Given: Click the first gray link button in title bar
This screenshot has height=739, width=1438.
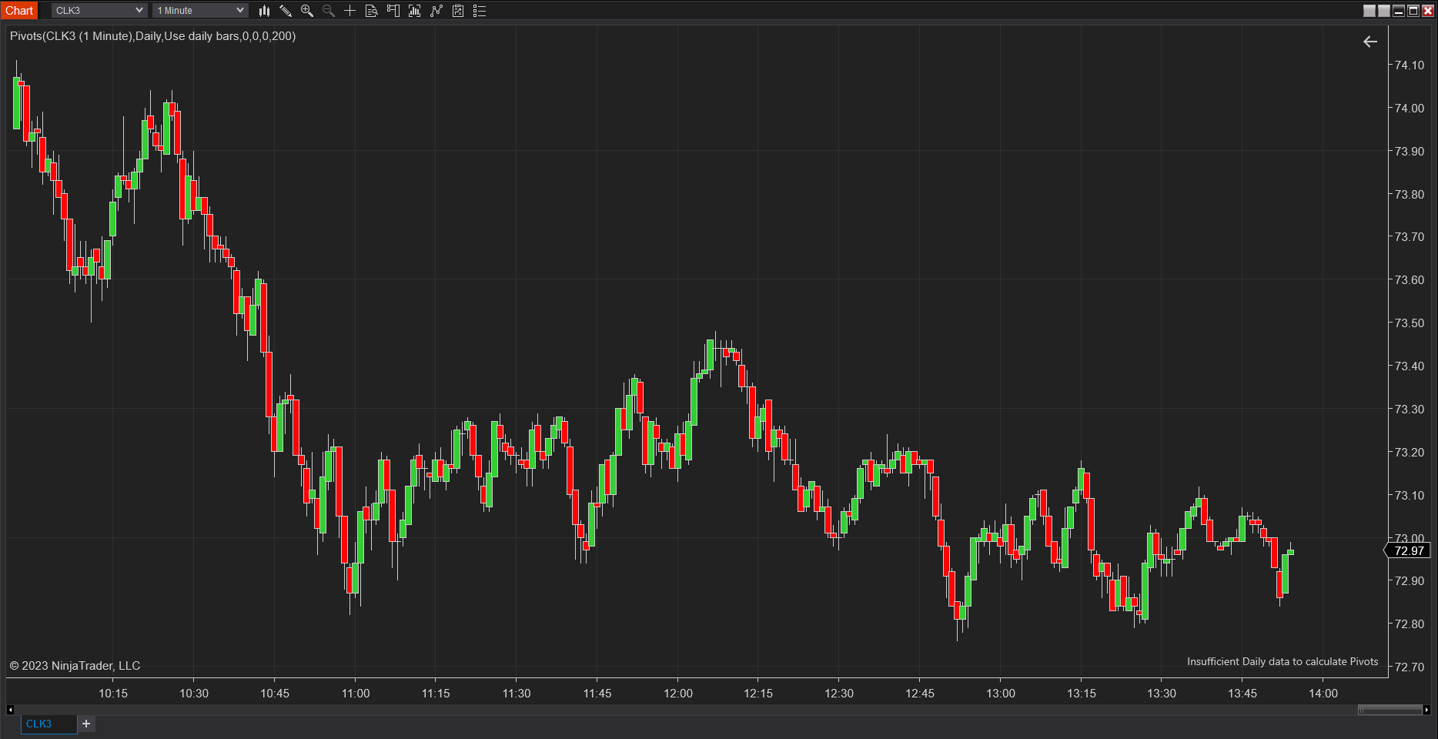Looking at the screenshot, I should [1369, 11].
